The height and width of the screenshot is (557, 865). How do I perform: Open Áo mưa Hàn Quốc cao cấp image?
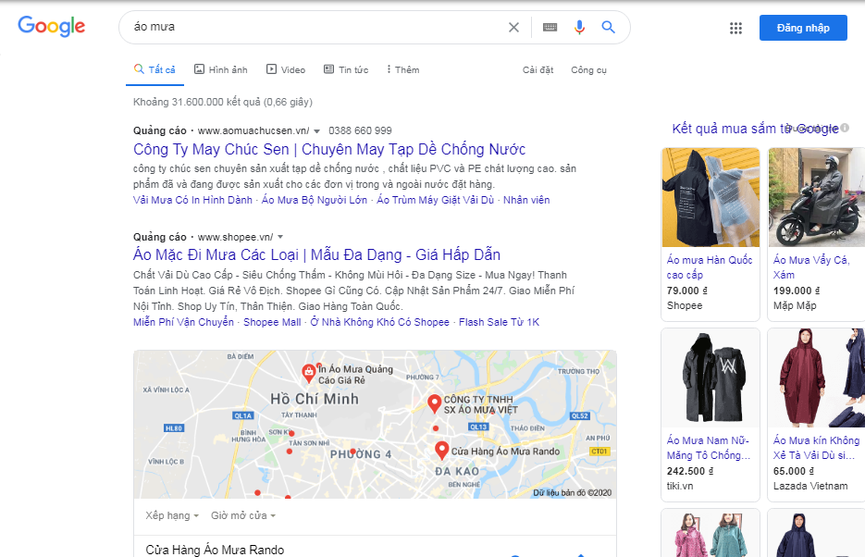pos(711,197)
